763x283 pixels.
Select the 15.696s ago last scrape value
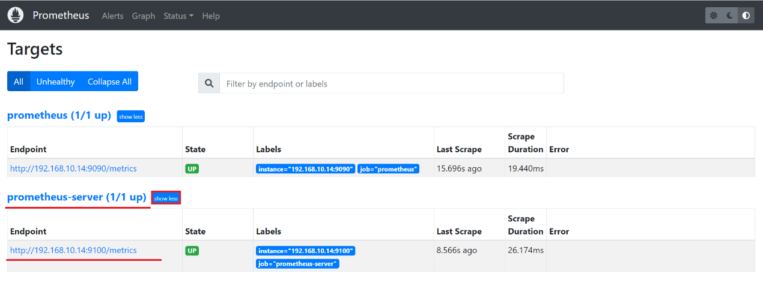tap(459, 168)
